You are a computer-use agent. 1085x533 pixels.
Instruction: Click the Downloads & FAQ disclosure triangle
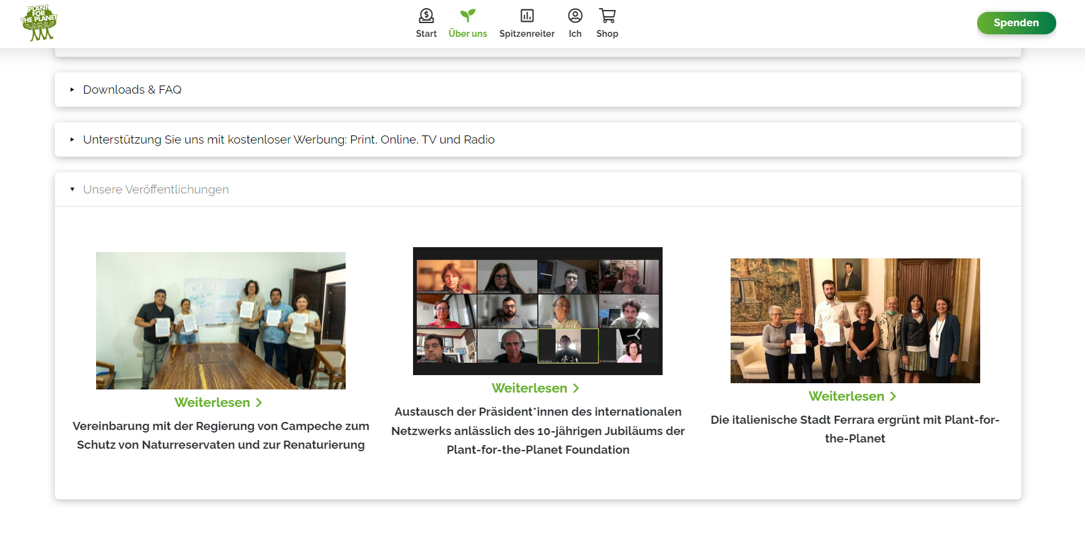(x=72, y=89)
